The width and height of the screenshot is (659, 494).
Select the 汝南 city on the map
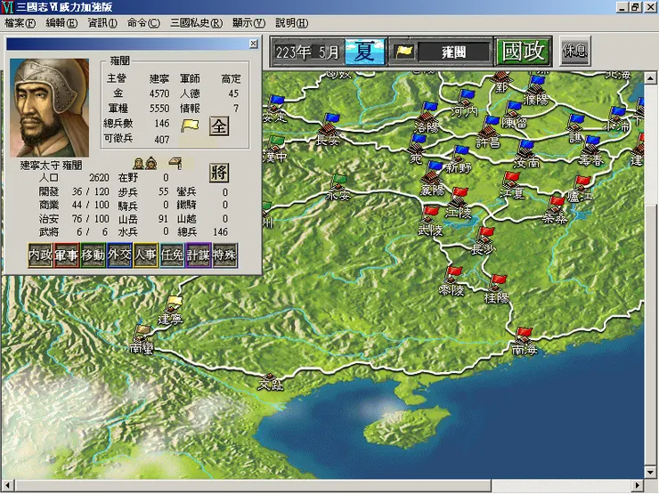(x=526, y=154)
